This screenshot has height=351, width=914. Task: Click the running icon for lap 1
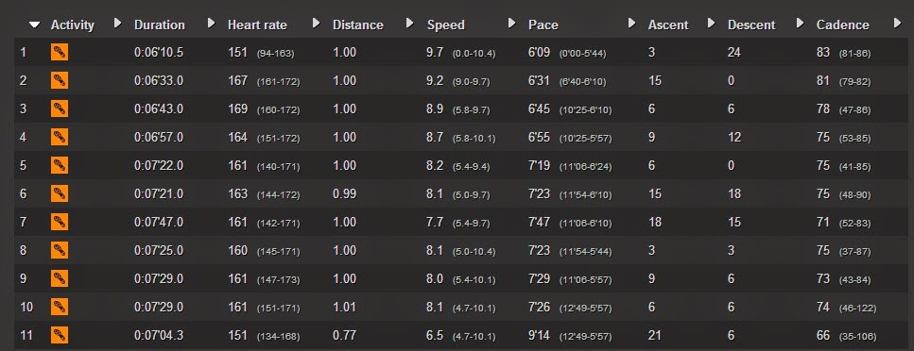[59, 52]
